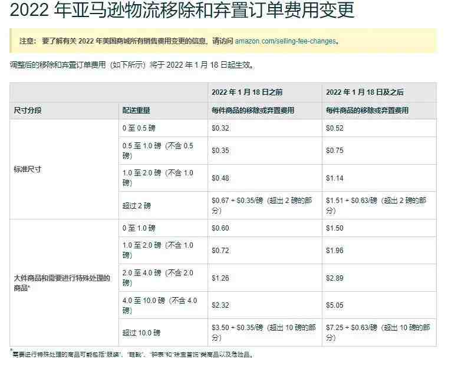Click the $0.48 fee value
This screenshot has height=373, width=458.
pyautogui.click(x=220, y=178)
